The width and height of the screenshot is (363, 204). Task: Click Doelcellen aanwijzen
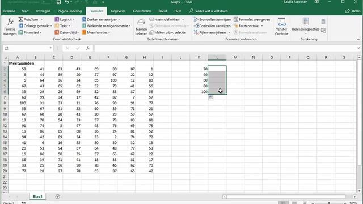212,26
